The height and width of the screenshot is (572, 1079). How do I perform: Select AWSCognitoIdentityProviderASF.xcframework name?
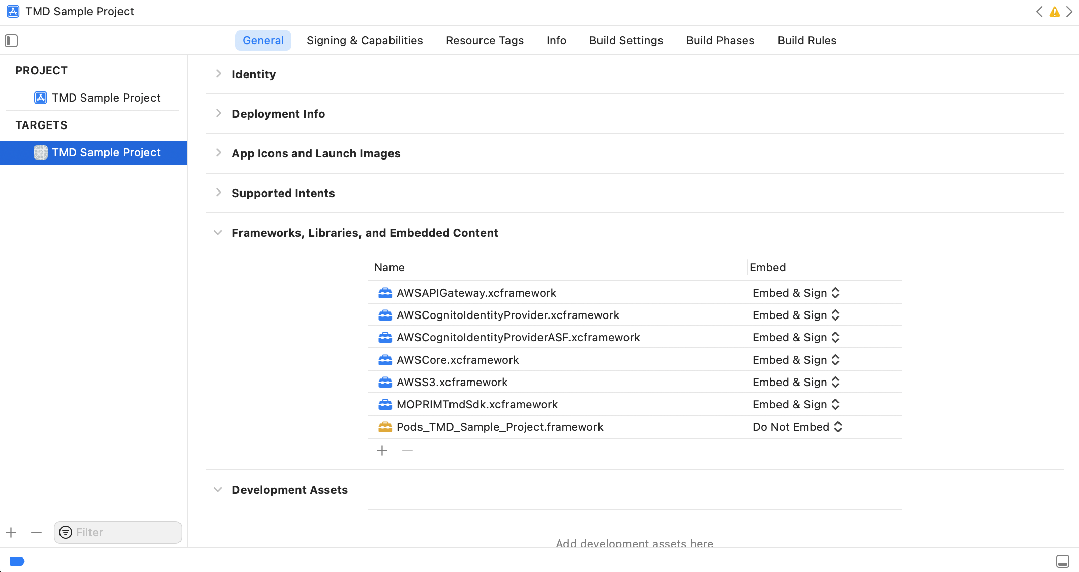coord(518,337)
